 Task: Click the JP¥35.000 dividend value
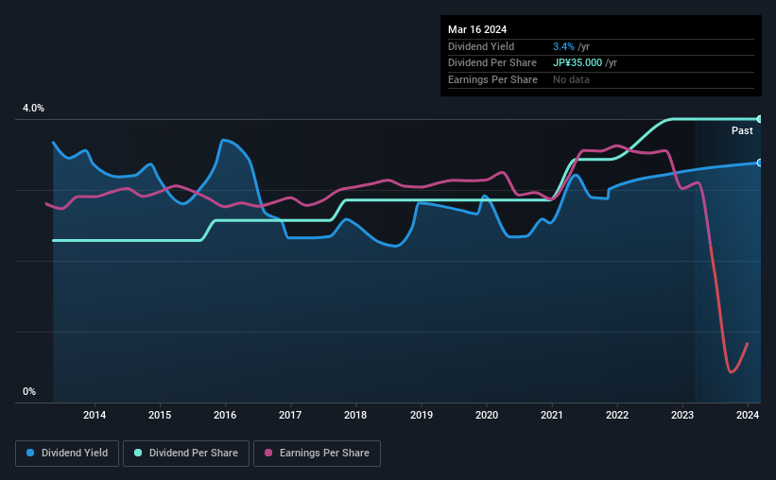point(578,63)
